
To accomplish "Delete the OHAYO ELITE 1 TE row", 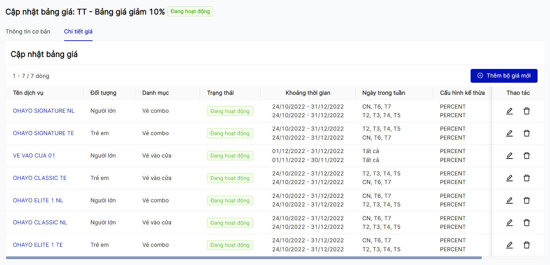I will pos(527,245).
